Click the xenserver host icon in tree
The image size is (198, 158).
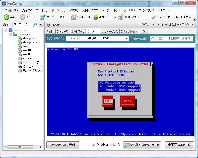click(x=15, y=34)
